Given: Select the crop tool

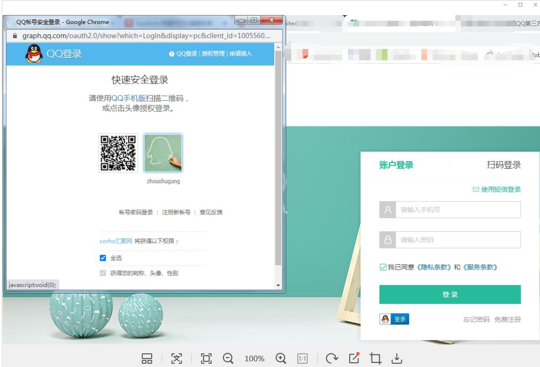Looking at the screenshot, I should tap(376, 358).
